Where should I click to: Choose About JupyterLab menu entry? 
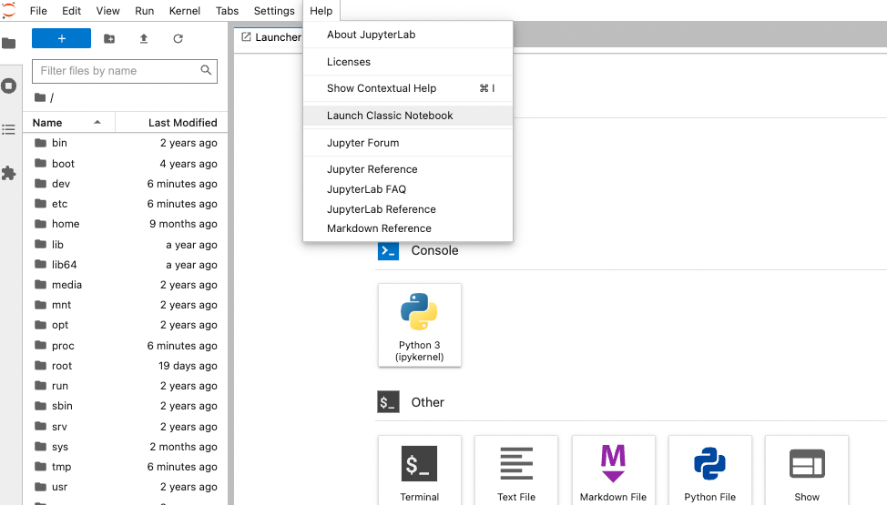(x=408, y=35)
